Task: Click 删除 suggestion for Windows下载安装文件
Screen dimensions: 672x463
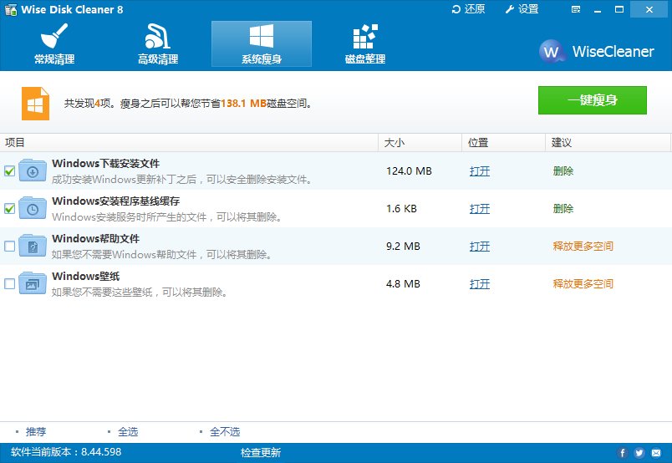Action: coord(563,171)
